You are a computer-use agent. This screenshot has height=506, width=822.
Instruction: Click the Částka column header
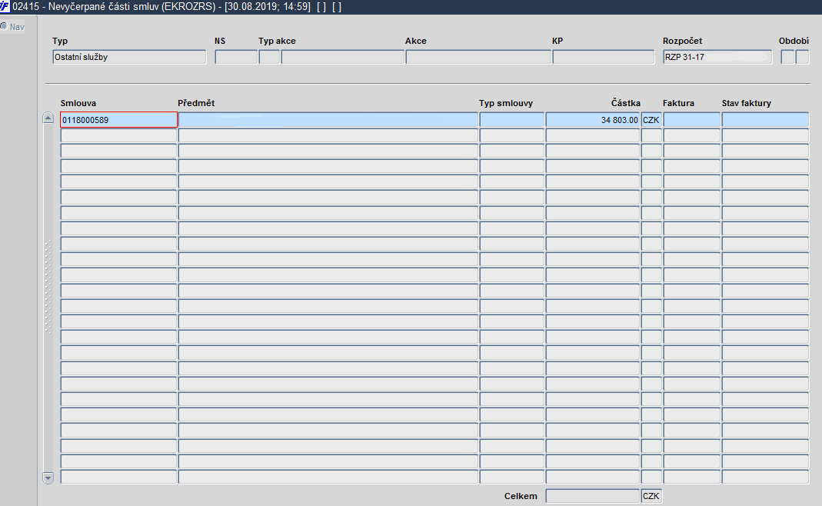pos(625,103)
